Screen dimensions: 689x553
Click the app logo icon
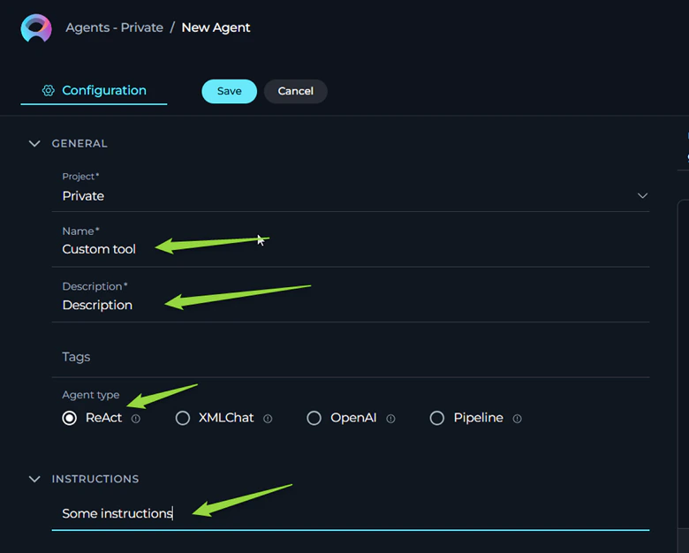36,27
